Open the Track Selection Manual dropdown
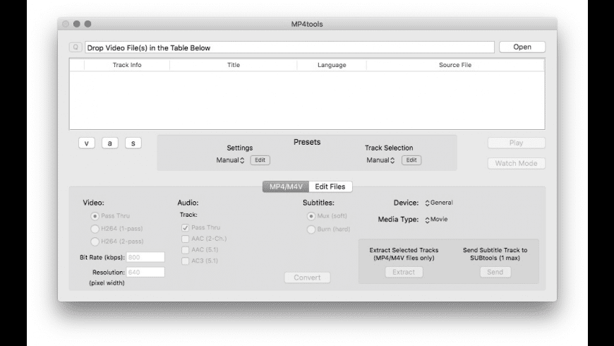This screenshot has height=346, width=614. point(380,160)
